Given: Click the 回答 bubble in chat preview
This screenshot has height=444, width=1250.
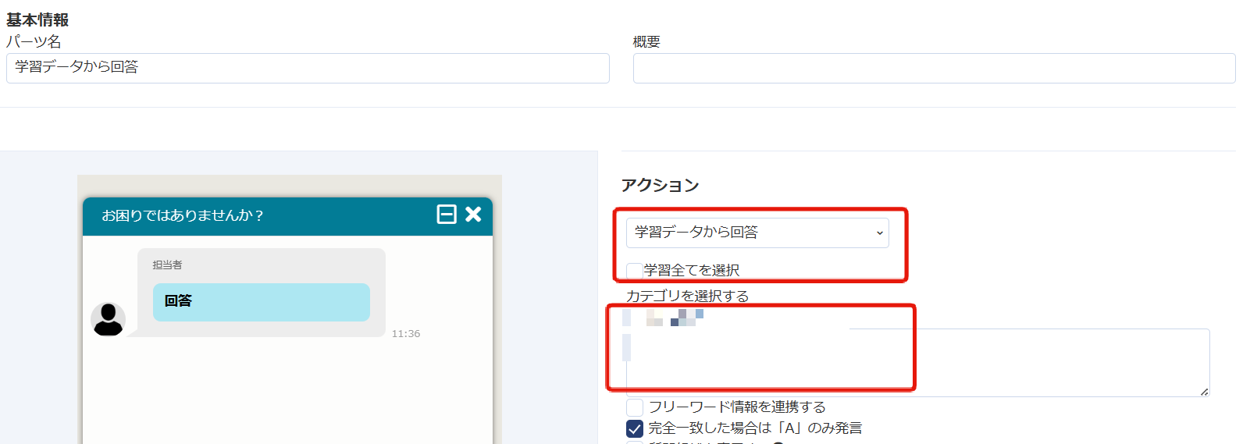Looking at the screenshot, I should click(262, 302).
